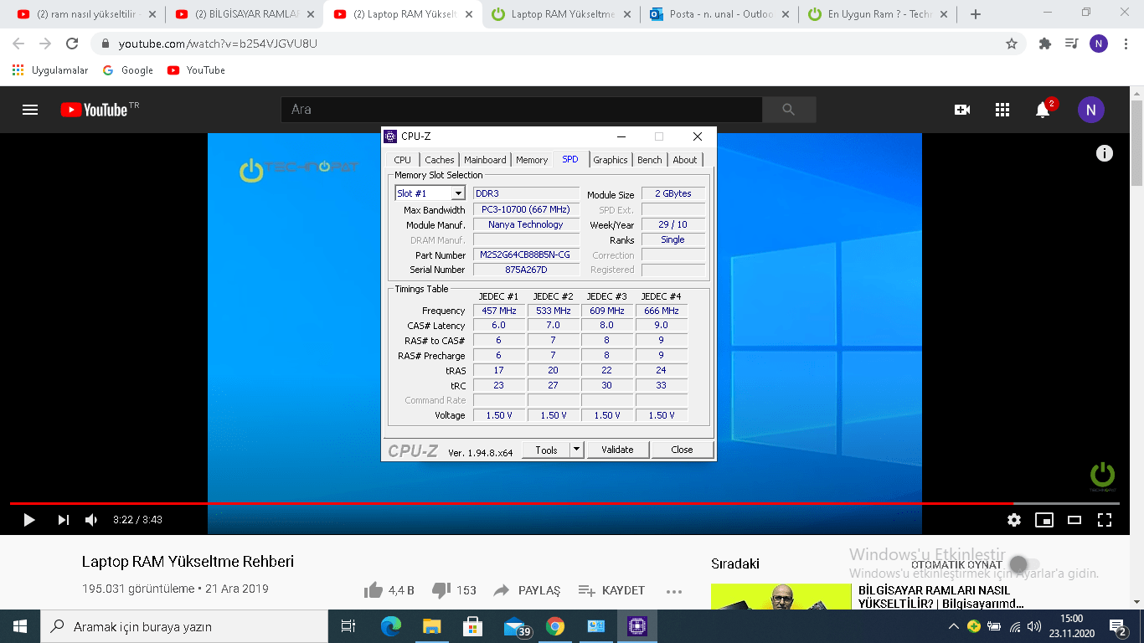Select the Bench tab in CPU-Z

(649, 160)
